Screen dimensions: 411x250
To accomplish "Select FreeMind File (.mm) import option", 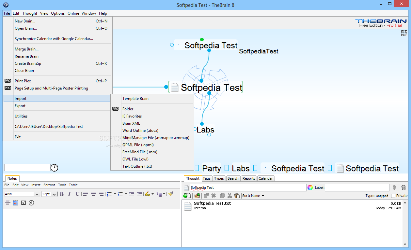I will [x=152, y=152].
